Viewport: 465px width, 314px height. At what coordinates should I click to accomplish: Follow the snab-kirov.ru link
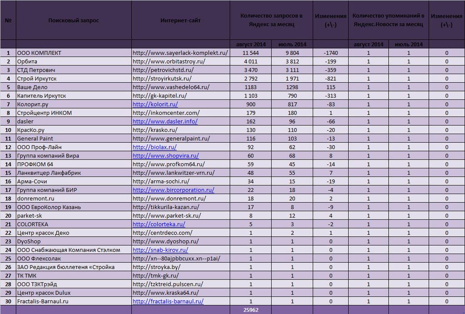point(160,250)
